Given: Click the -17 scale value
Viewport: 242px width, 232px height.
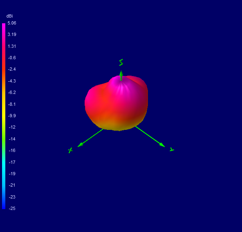Looking at the screenshot, I should coord(12,162).
